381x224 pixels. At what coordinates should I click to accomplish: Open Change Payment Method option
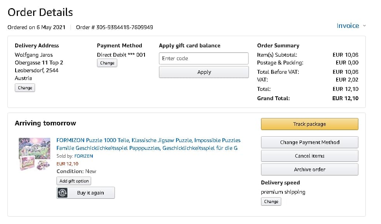coord(309,142)
